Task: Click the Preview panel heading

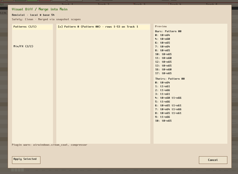Action: [x=161, y=26]
